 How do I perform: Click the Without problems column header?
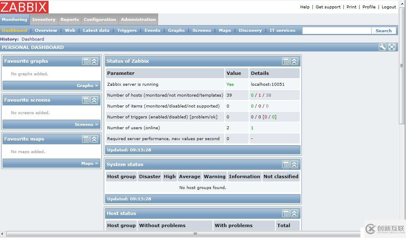(175, 225)
